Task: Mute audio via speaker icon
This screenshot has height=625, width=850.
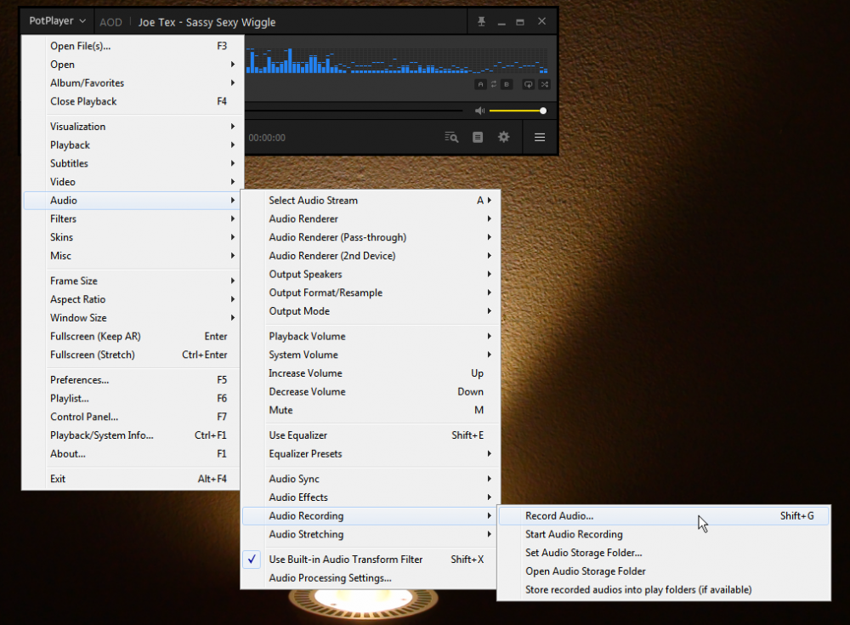Action: [x=479, y=111]
